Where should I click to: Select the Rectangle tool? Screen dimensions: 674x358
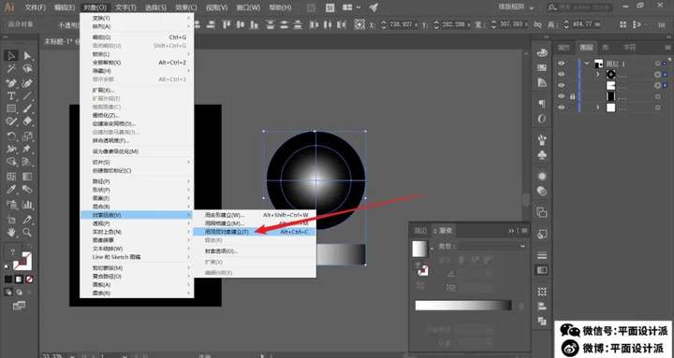click(11, 109)
